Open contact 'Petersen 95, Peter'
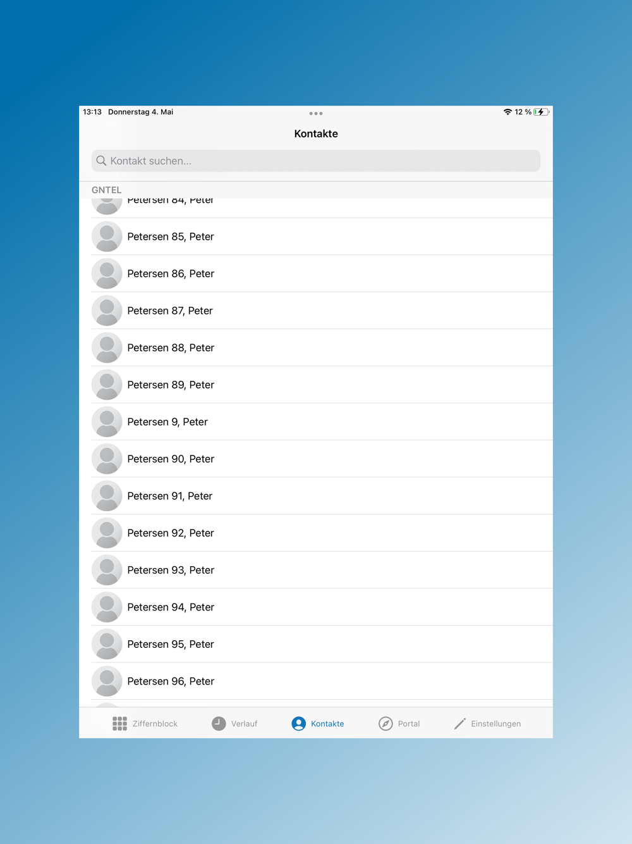This screenshot has width=632, height=844. [x=316, y=644]
